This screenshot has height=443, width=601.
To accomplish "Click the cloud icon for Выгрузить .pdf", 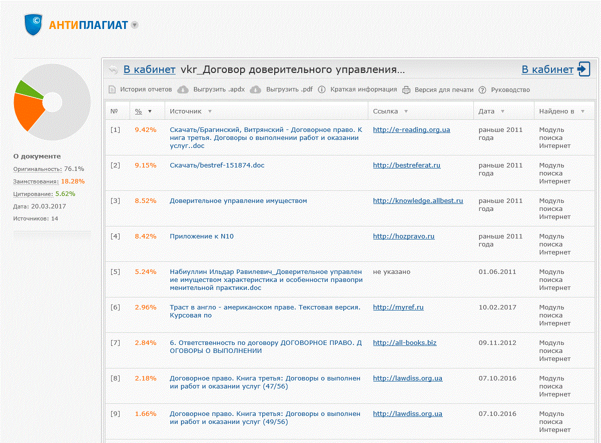I will click(x=256, y=90).
